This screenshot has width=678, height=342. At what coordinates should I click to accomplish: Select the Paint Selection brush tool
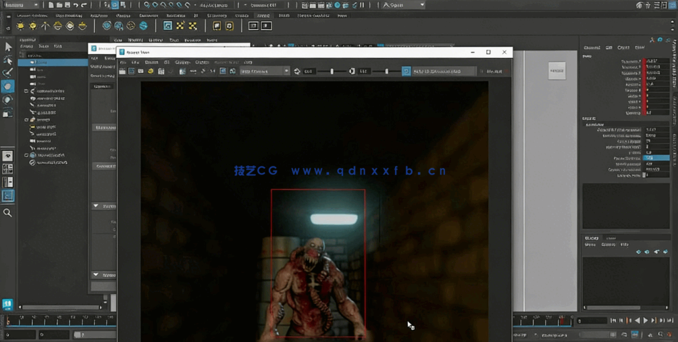pyautogui.click(x=8, y=73)
